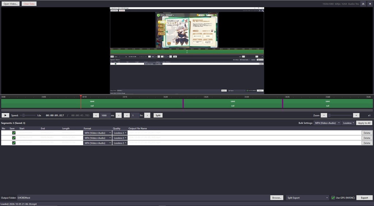This screenshot has width=374, height=206.
Task: Open the Bulk Settings format dropdown
Action: pyautogui.click(x=328, y=123)
